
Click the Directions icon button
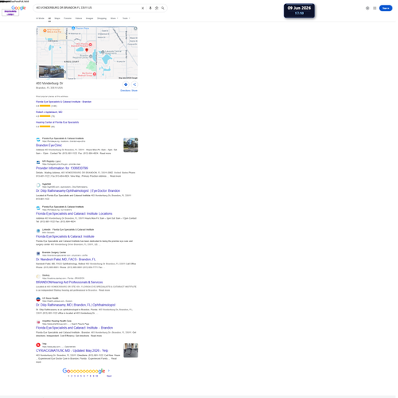pos(126,84)
